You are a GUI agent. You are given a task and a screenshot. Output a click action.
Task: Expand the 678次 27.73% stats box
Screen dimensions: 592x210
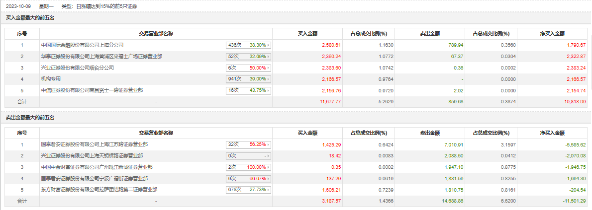pyautogui.click(x=249, y=190)
